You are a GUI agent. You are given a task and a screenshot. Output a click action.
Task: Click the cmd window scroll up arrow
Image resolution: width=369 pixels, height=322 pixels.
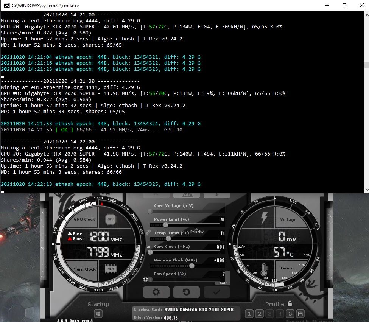point(367,15)
